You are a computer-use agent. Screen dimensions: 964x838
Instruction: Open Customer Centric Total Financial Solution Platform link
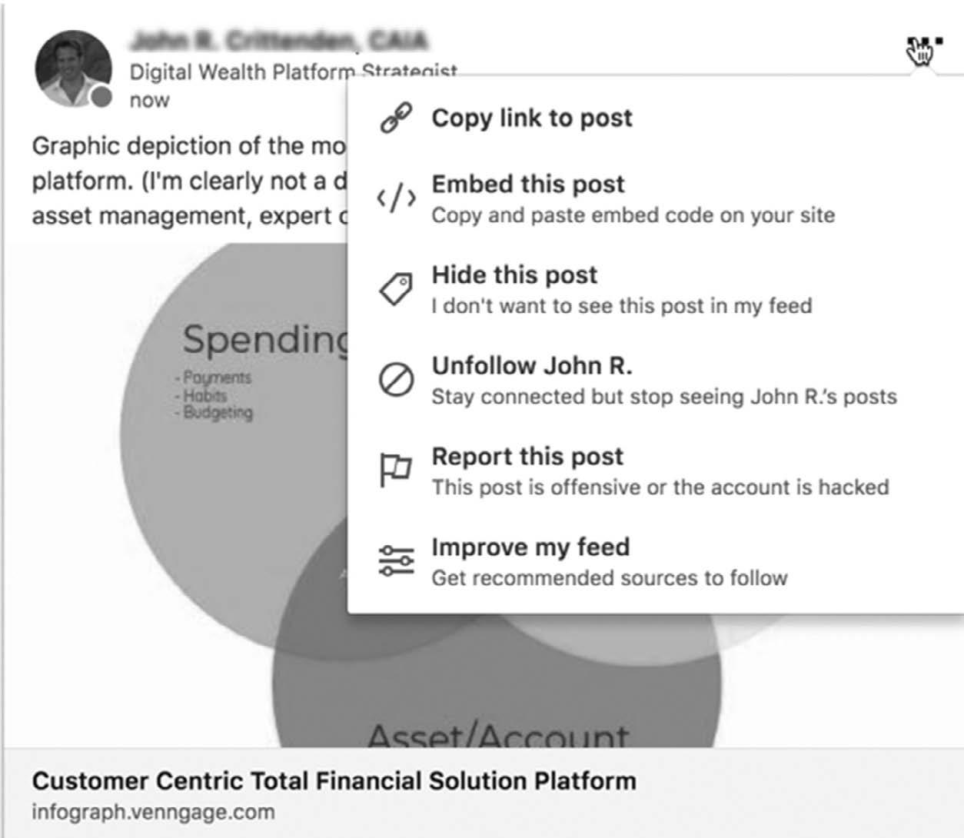(x=334, y=781)
